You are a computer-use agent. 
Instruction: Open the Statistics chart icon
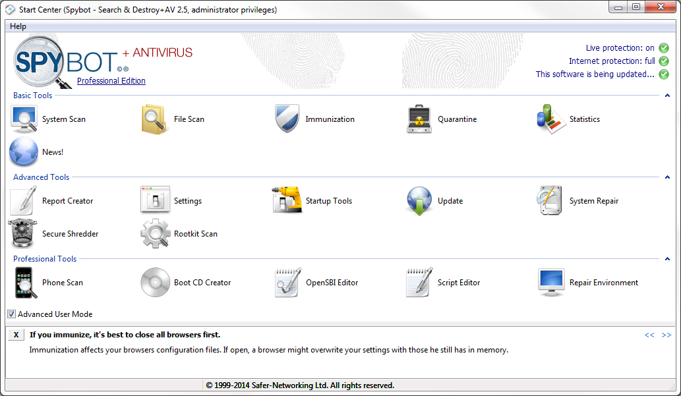(550, 119)
